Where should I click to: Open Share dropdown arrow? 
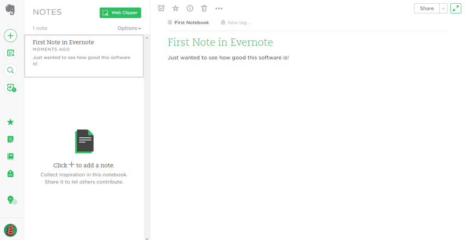443,8
